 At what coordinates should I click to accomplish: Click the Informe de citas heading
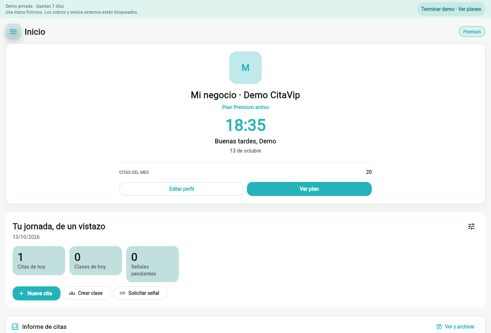pos(44,327)
